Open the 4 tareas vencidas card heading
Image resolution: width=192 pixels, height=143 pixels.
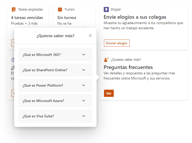27,18
